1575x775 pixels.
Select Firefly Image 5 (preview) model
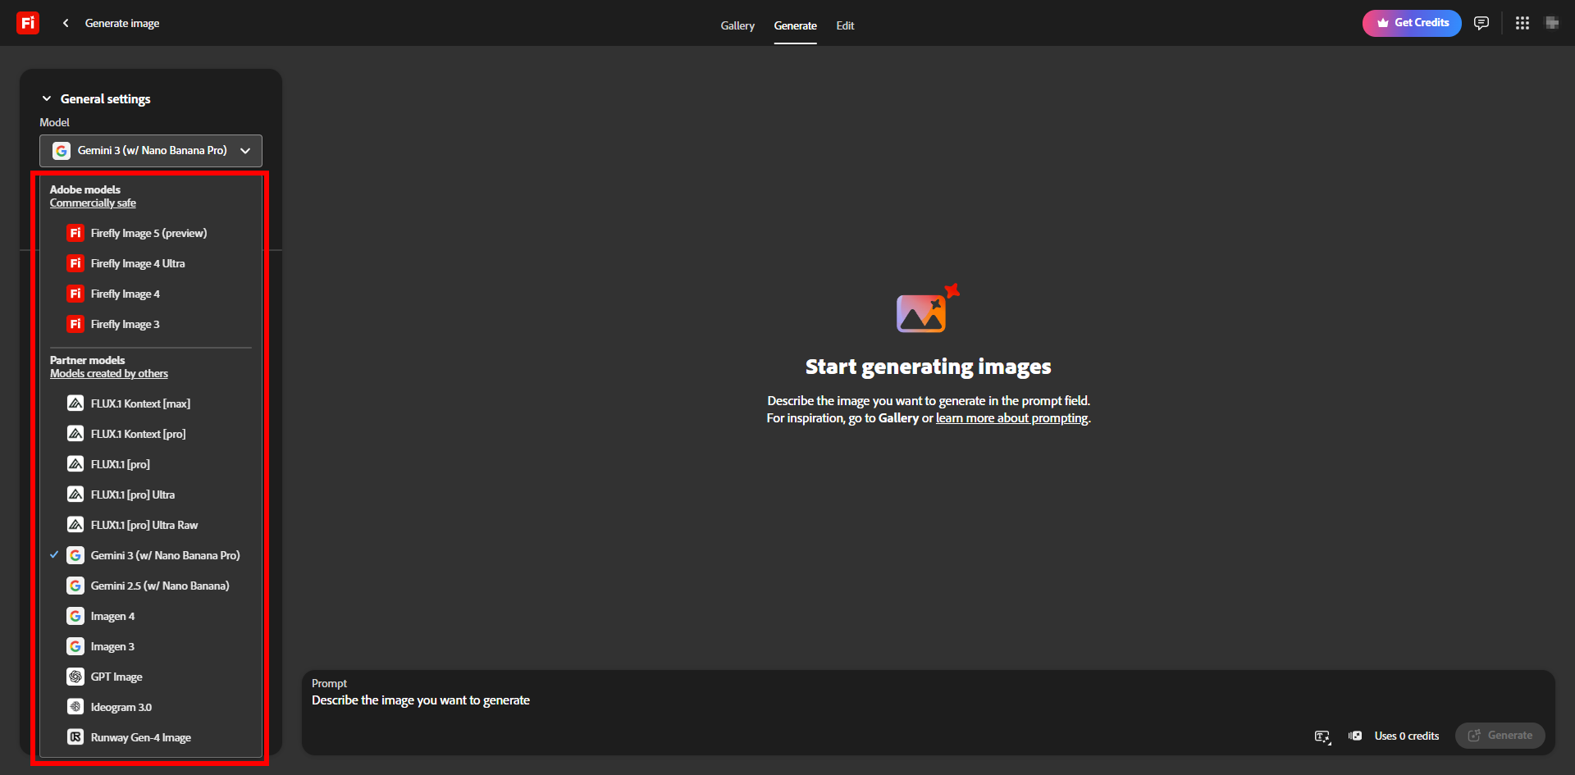(x=148, y=233)
